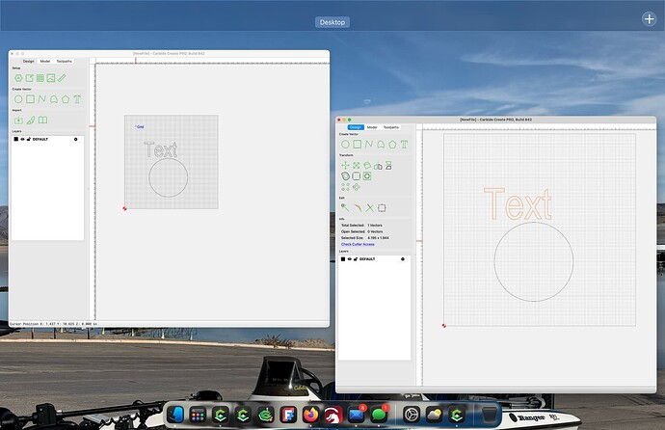Click the Desktop space label at top
Viewport: 665px width, 430px height.
pyautogui.click(x=332, y=22)
